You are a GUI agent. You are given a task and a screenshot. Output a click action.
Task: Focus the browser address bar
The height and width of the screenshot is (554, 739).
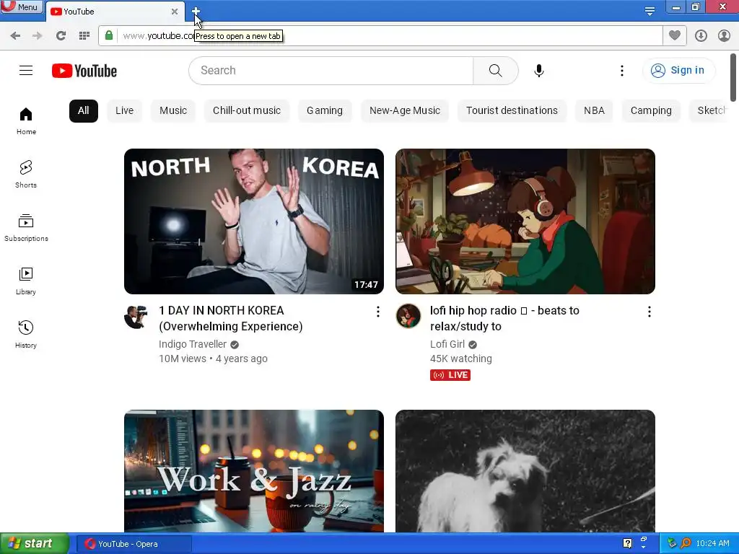coord(381,36)
